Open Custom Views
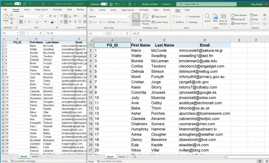This screenshot has height=163, width=269. pyautogui.click(x=160, y=22)
